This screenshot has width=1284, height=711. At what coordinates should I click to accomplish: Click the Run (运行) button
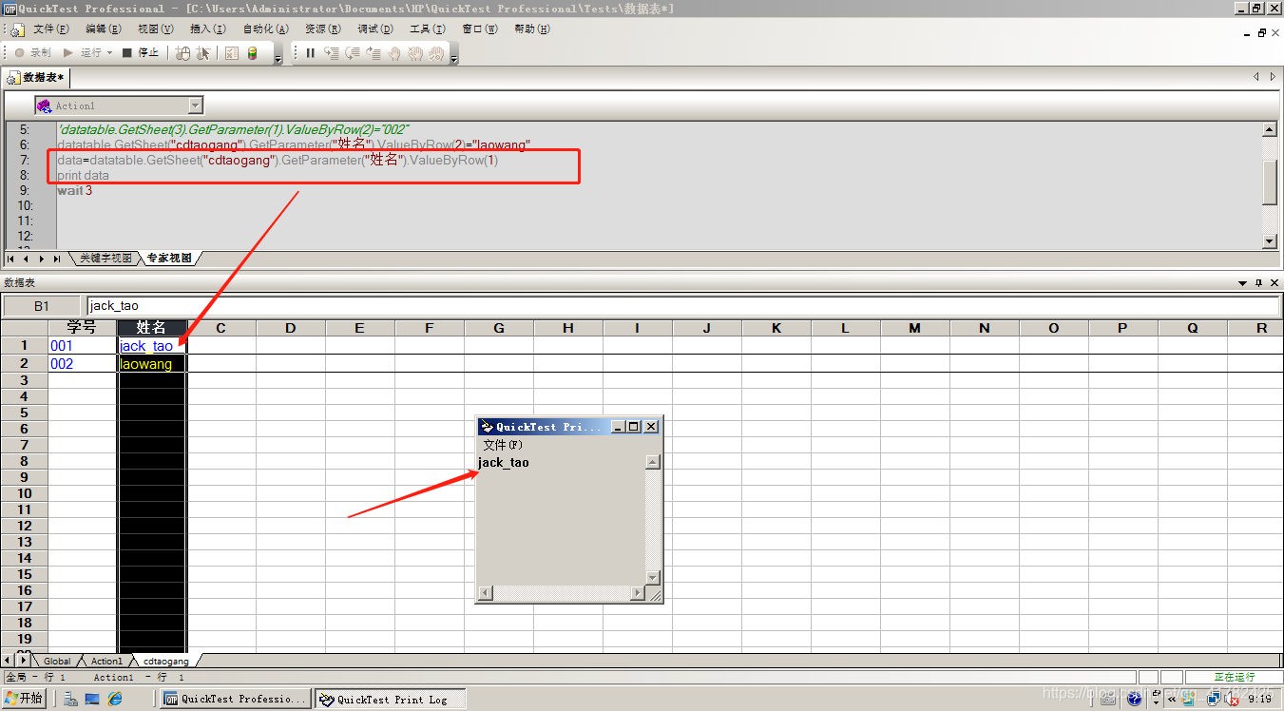(x=82, y=53)
